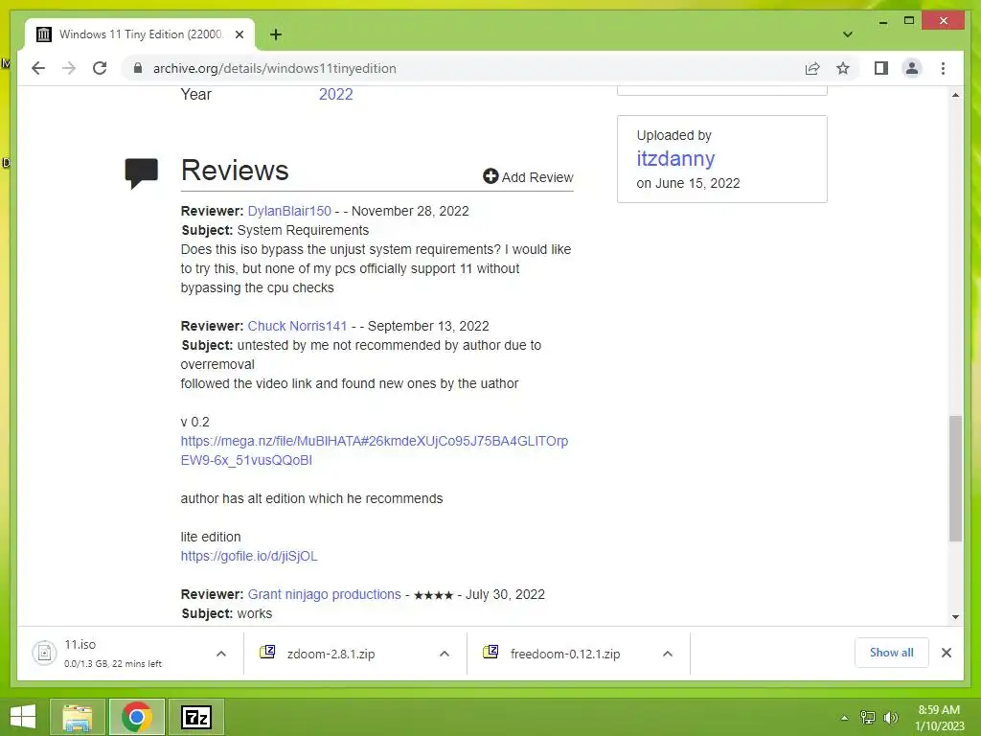Click 'author has alt edition' text
The height and width of the screenshot is (736, 981).
[311, 498]
